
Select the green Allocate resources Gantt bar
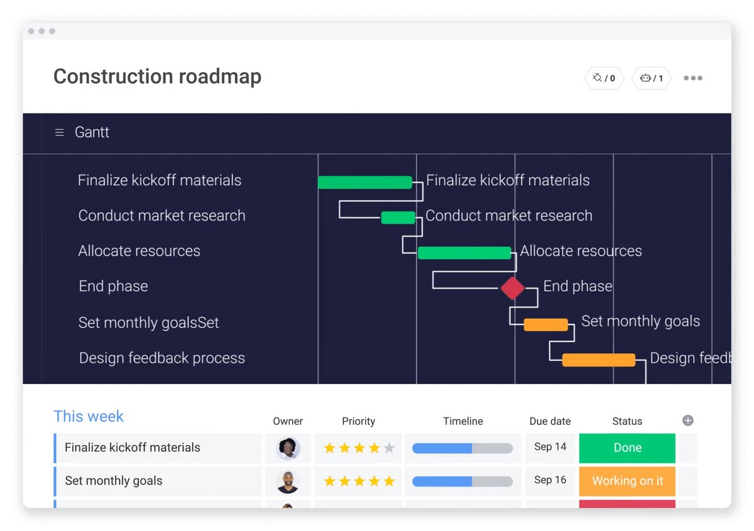[x=464, y=253]
